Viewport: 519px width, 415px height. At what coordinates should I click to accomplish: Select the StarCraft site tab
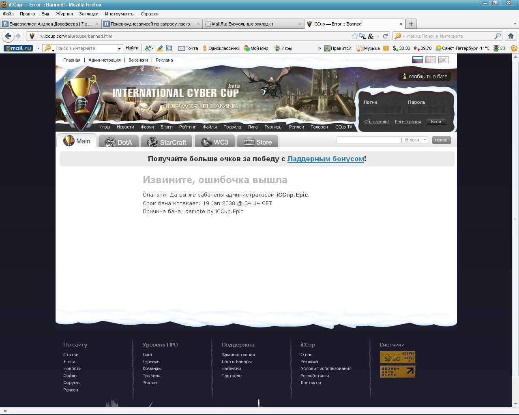pyautogui.click(x=166, y=141)
